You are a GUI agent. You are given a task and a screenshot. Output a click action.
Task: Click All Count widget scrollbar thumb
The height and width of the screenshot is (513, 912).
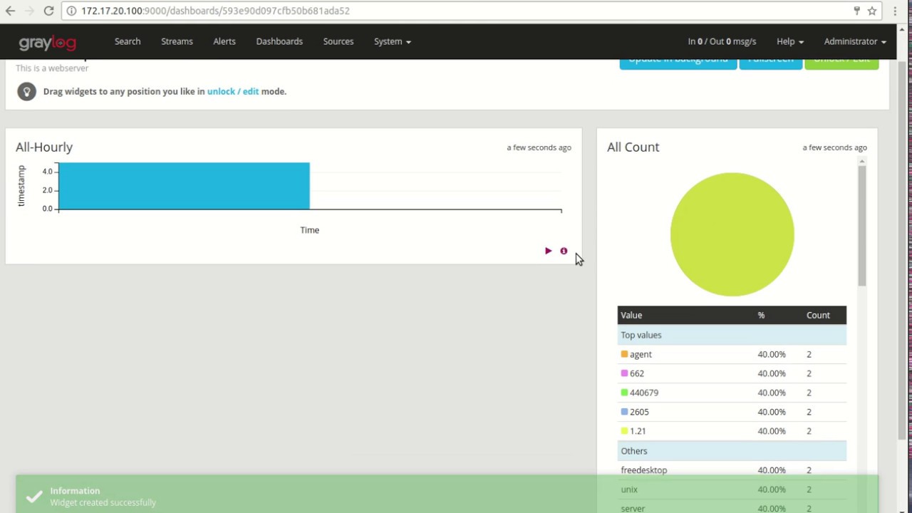click(861, 224)
